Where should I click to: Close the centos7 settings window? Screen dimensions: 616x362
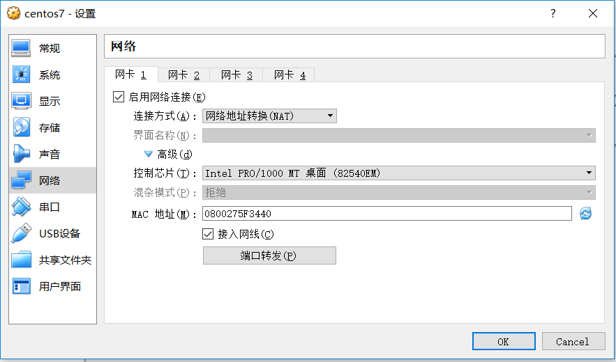coord(593,13)
